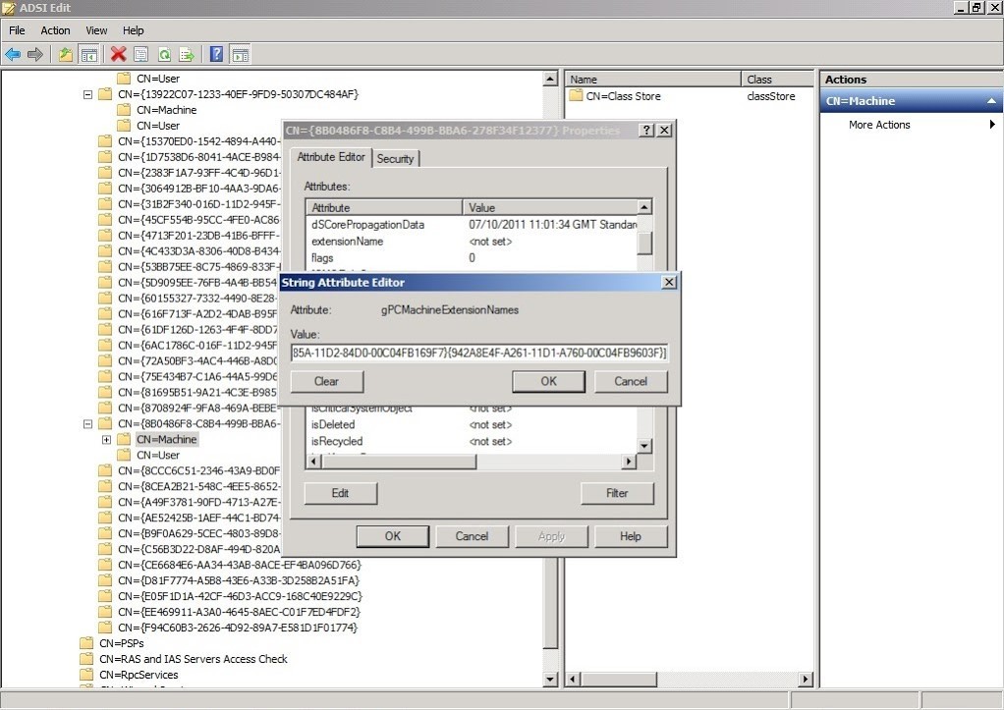Click the Up One Level folder icon

click(x=65, y=54)
